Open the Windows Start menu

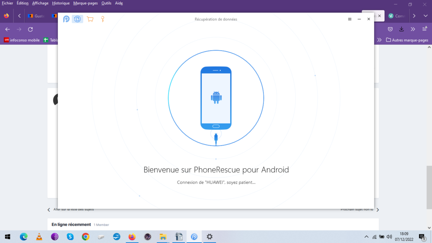tap(7, 237)
